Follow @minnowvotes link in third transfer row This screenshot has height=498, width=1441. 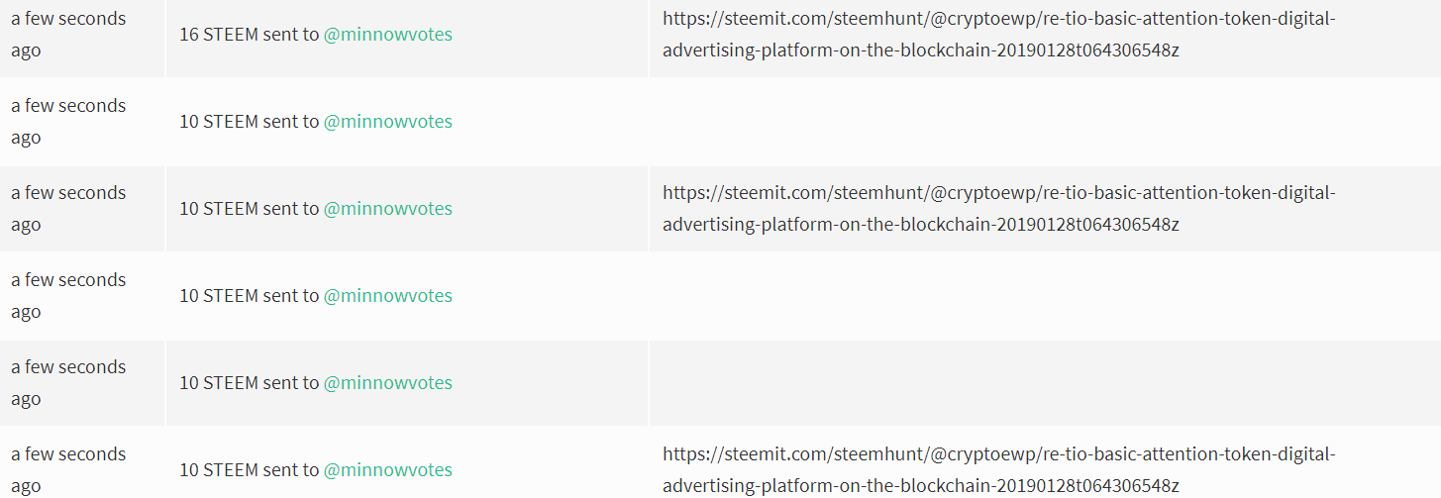(x=387, y=209)
